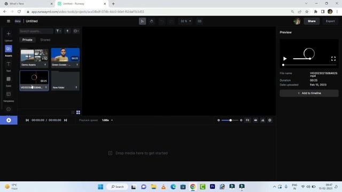Image resolution: width=342 pixels, height=192 pixels.
Task: Click the timeline waveform icon
Action: (263, 120)
